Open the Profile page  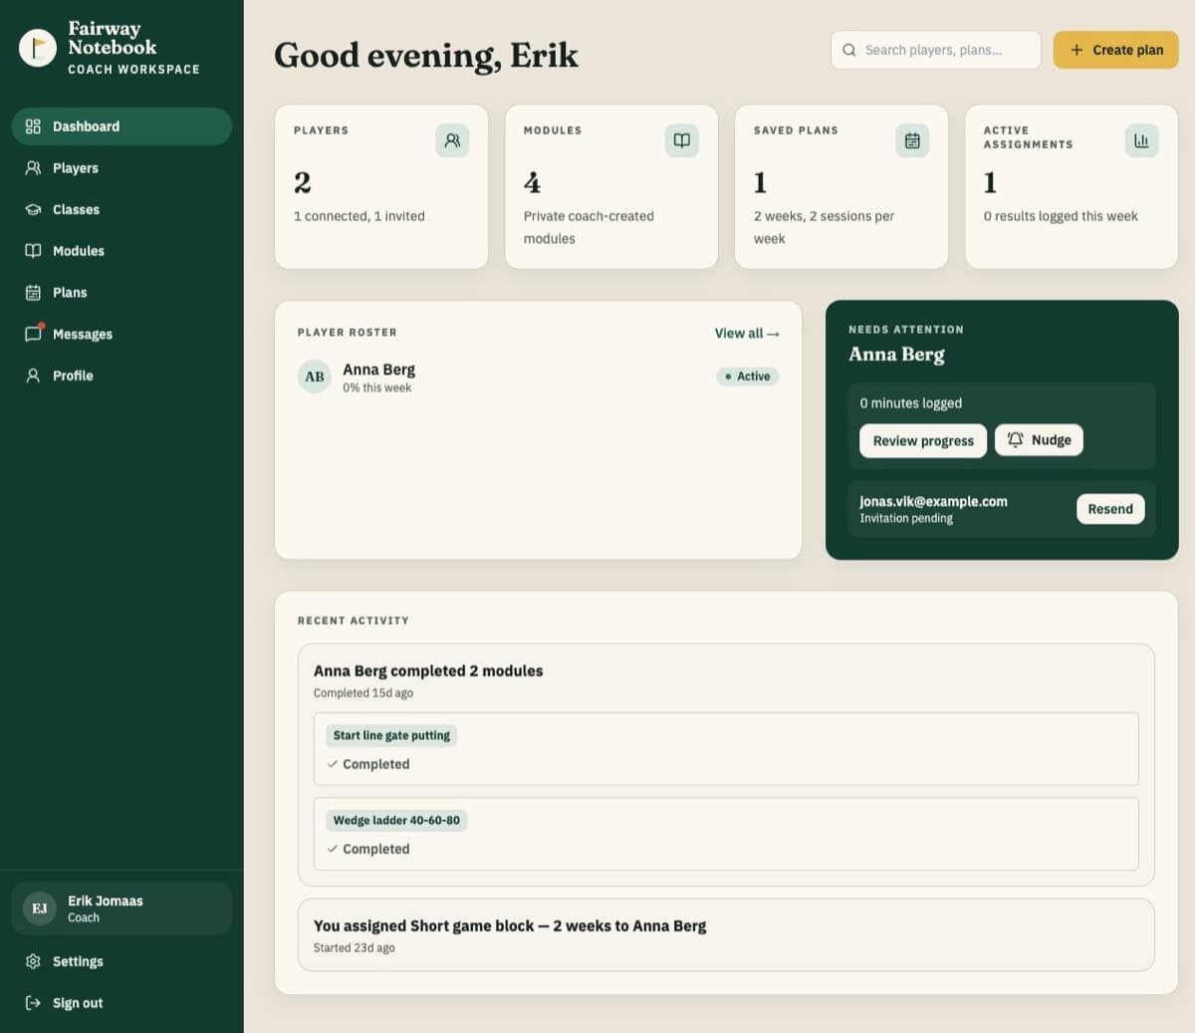[x=121, y=376]
